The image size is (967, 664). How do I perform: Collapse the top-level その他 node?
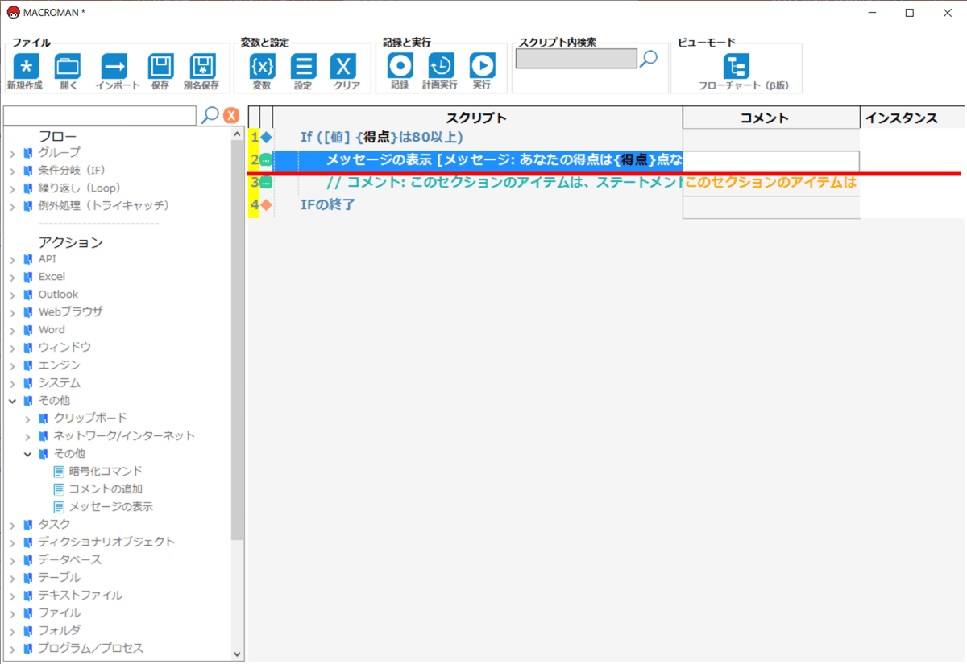[x=13, y=401]
